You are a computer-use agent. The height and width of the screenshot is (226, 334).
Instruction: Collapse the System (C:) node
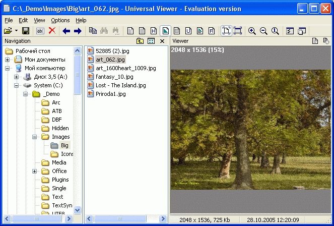17,85
